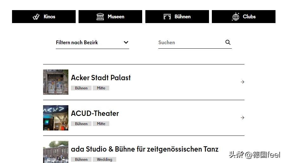285x163 pixels.
Task: Click the Mitte tag under Acker Stadt Palast
Action: pyautogui.click(x=101, y=88)
